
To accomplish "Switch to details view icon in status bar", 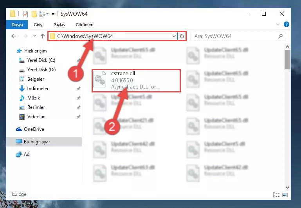I will coord(276,195).
